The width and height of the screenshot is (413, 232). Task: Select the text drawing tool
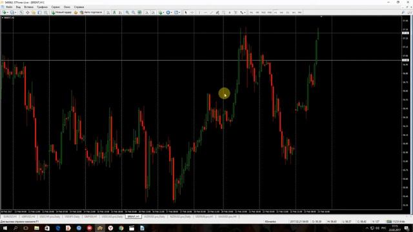tap(230, 12)
